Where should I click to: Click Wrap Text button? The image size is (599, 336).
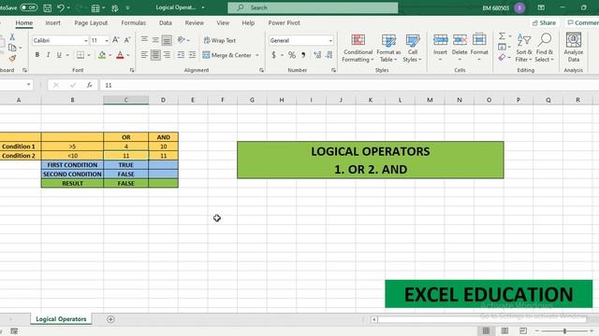coord(220,40)
